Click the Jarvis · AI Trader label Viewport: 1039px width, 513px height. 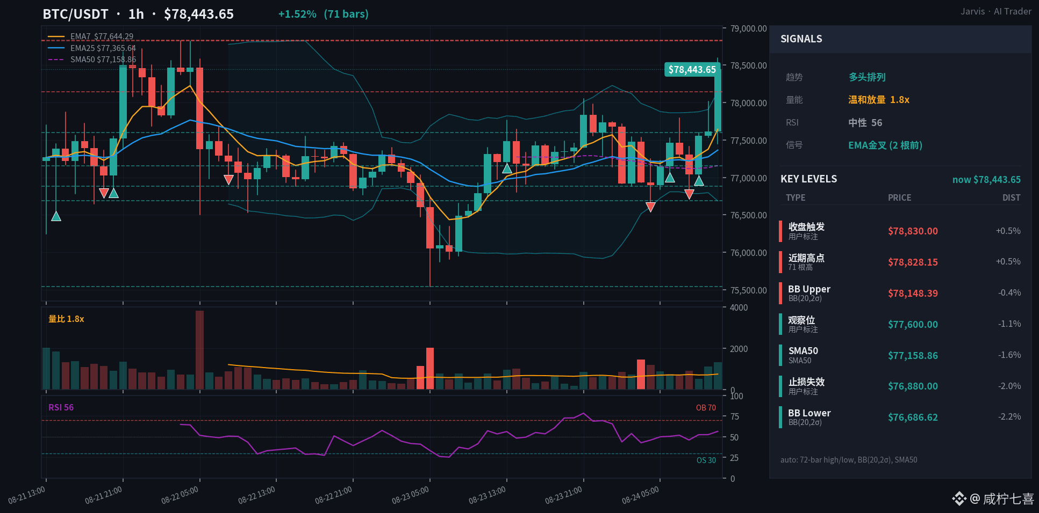tap(996, 11)
